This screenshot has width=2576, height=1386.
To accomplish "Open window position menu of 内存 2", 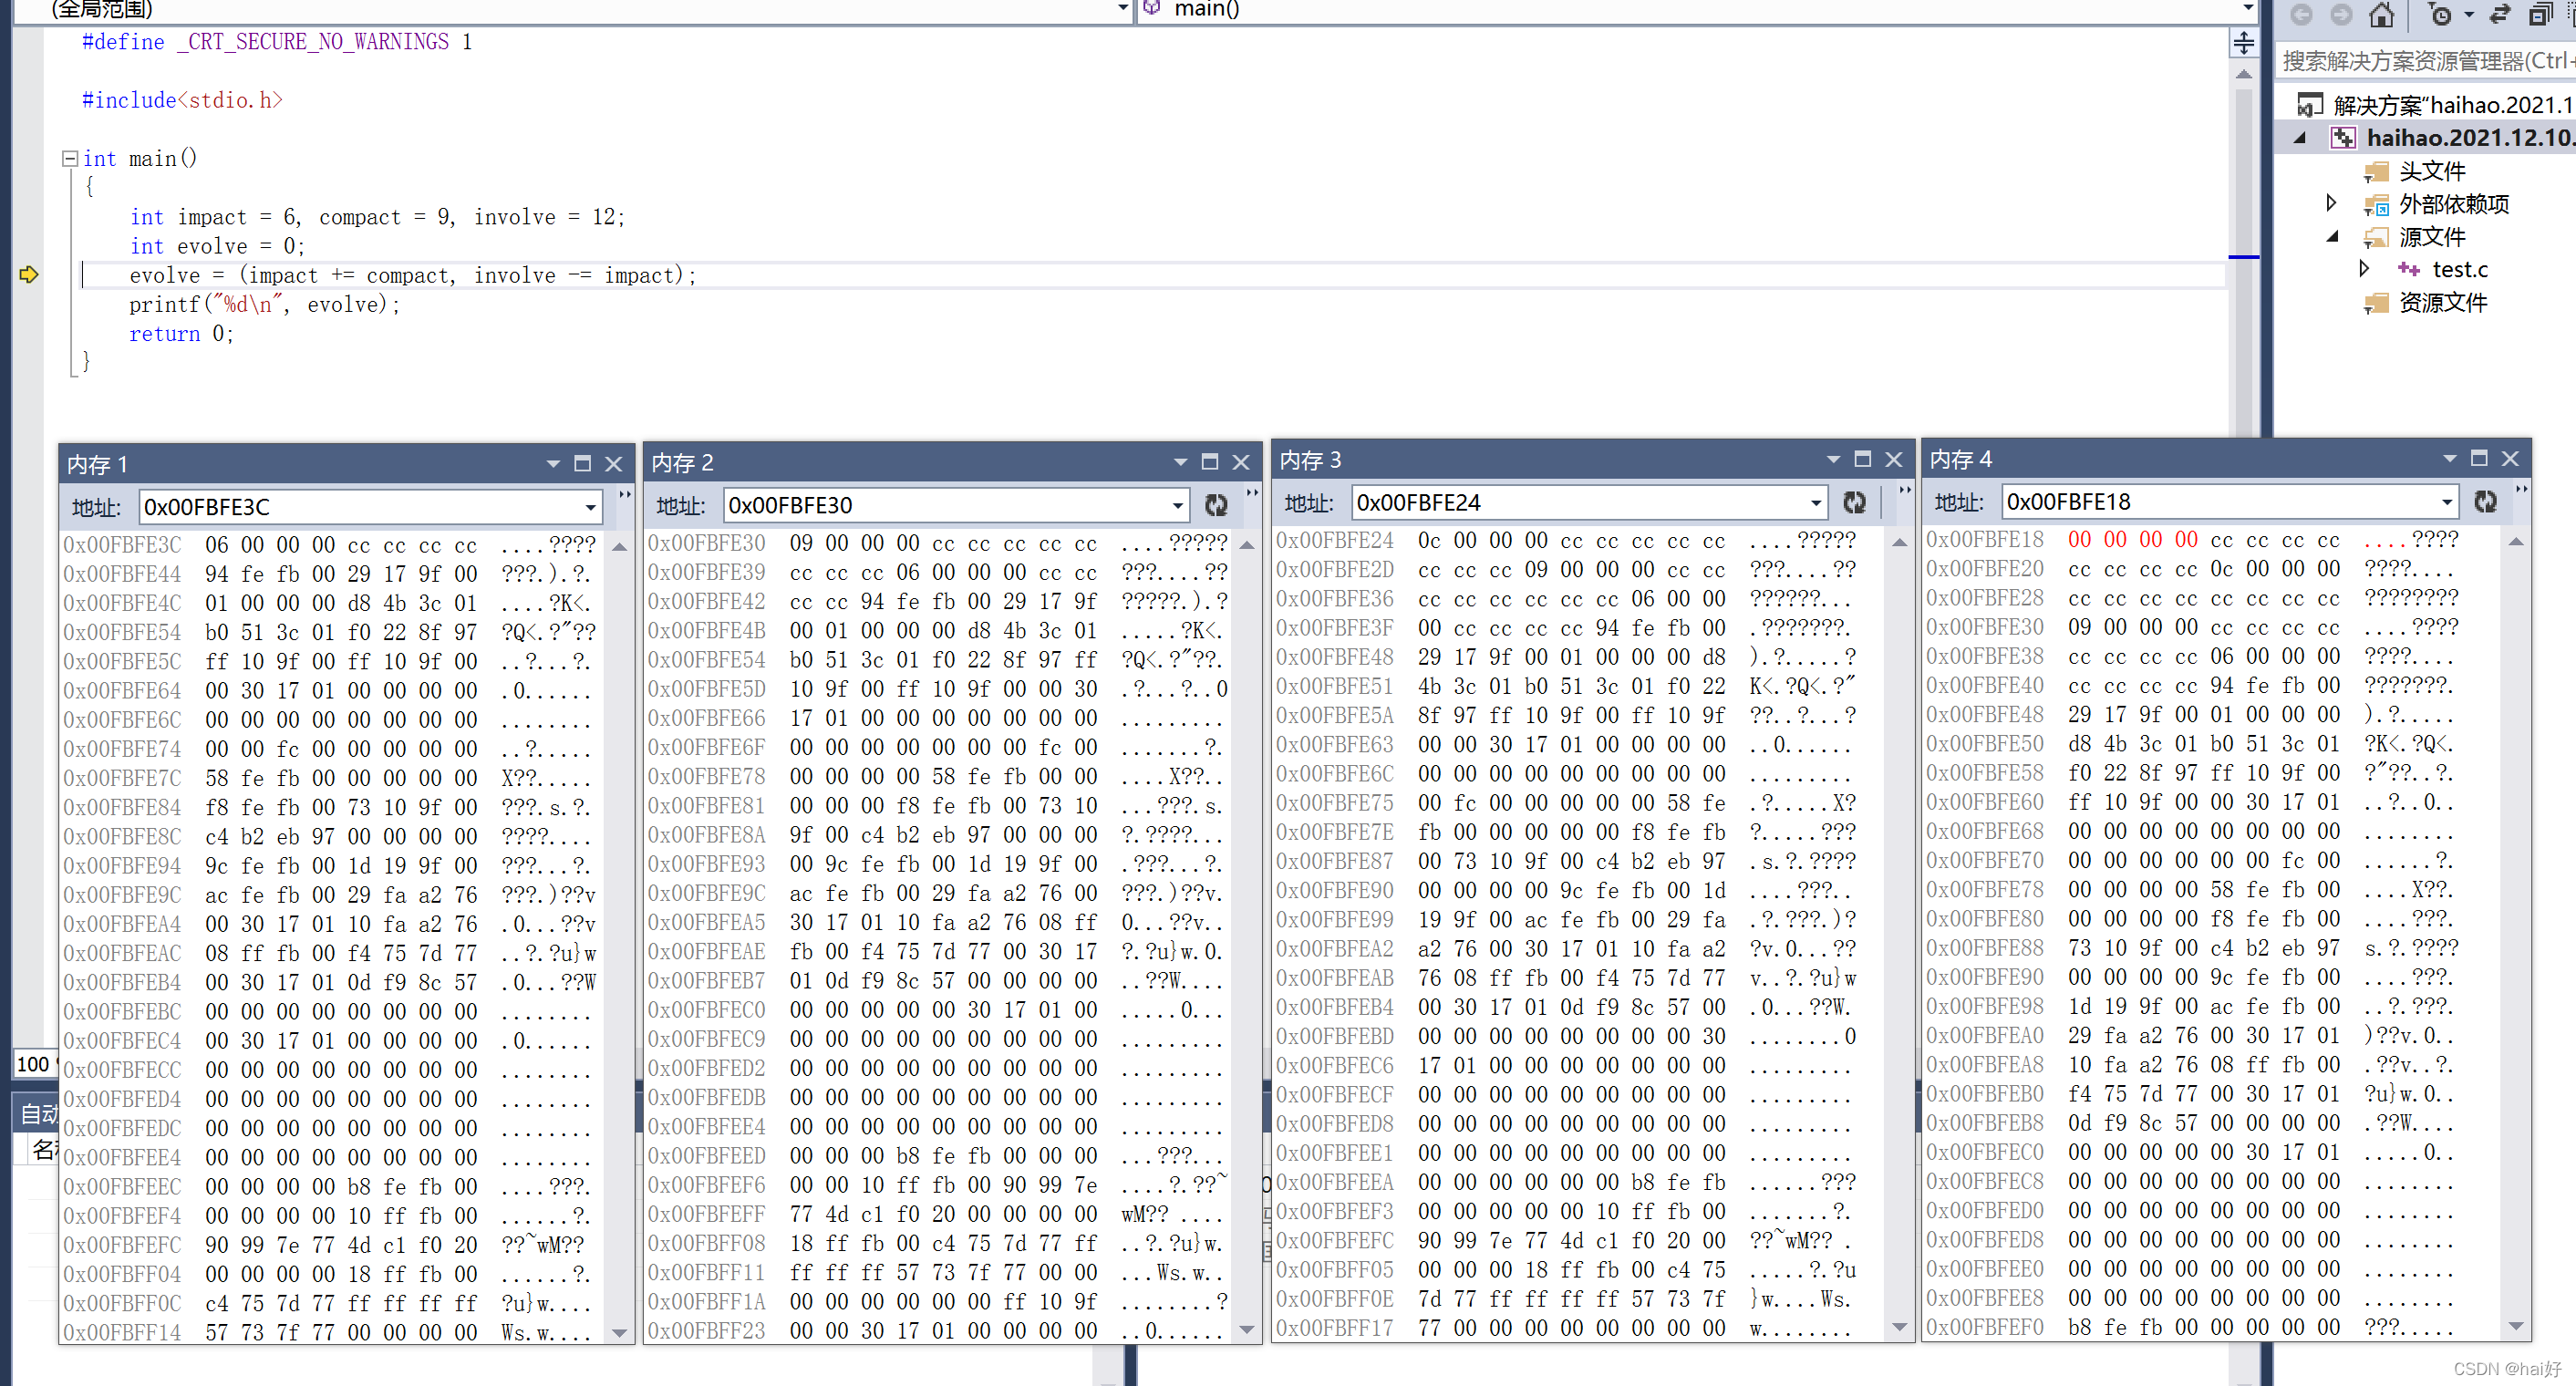I will [1180, 462].
